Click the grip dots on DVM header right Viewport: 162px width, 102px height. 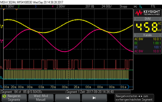coord(160,19)
